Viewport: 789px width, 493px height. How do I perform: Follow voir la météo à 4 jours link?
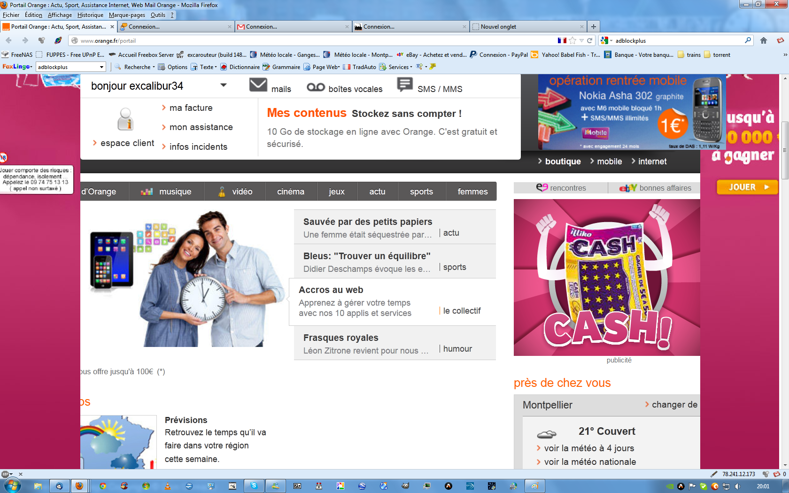point(589,448)
